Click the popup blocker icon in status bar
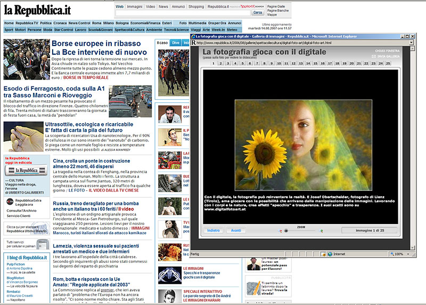 [x=323, y=254]
